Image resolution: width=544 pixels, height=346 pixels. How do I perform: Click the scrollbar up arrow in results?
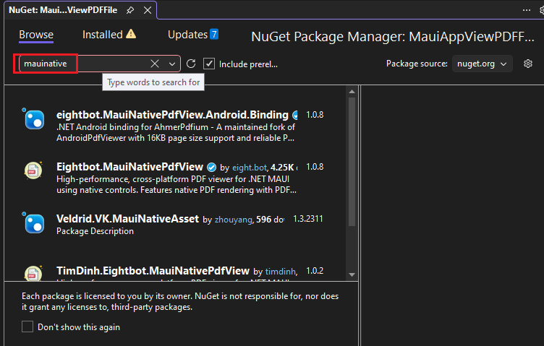tap(352, 92)
